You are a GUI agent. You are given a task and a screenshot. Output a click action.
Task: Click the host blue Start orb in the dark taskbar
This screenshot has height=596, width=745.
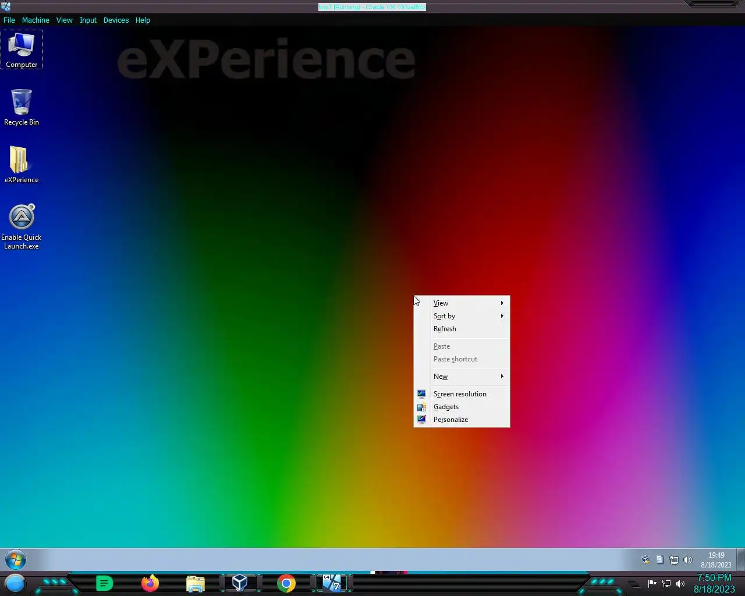click(15, 583)
